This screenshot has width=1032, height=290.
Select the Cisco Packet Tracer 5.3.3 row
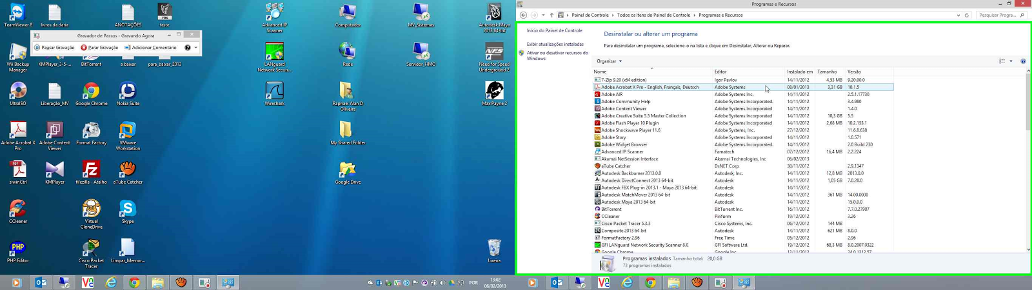pos(743,224)
